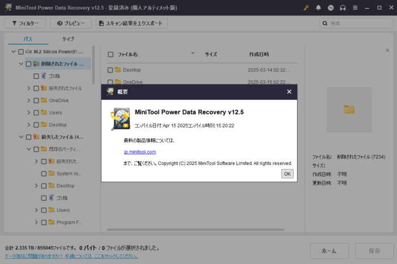397x264 pixels.
Task: Check the System Vo... checkbox
Action: click(x=44, y=173)
